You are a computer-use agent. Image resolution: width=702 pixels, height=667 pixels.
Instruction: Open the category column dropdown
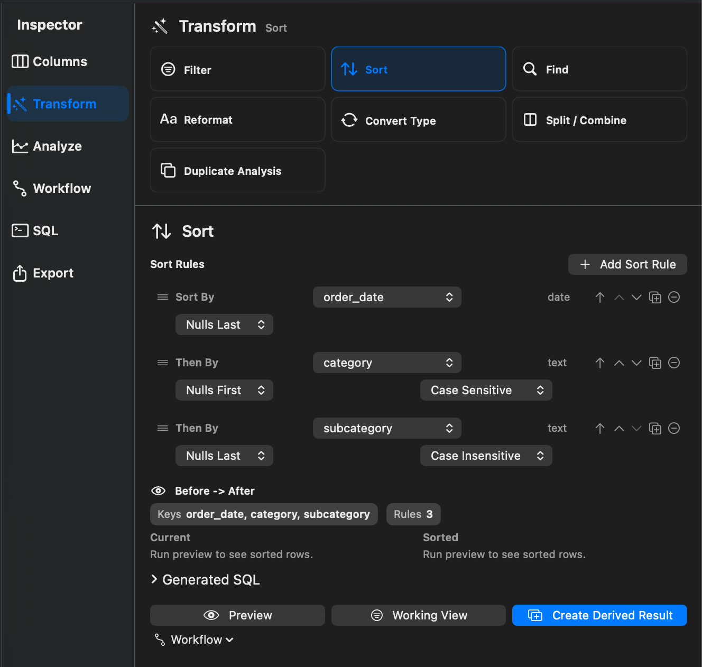387,363
